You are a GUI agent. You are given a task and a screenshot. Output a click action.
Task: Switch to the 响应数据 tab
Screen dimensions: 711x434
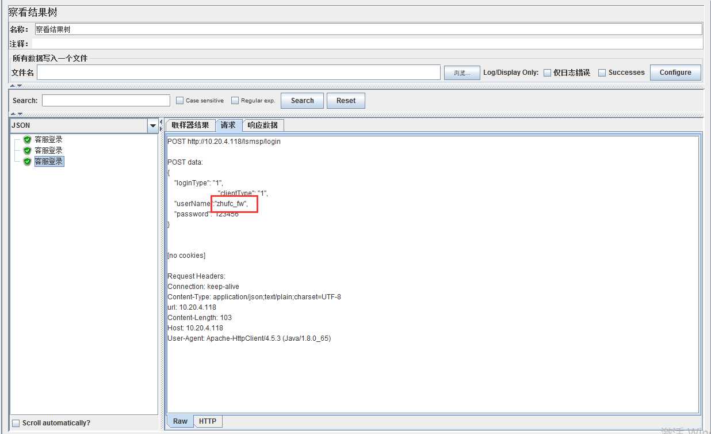pos(262,125)
